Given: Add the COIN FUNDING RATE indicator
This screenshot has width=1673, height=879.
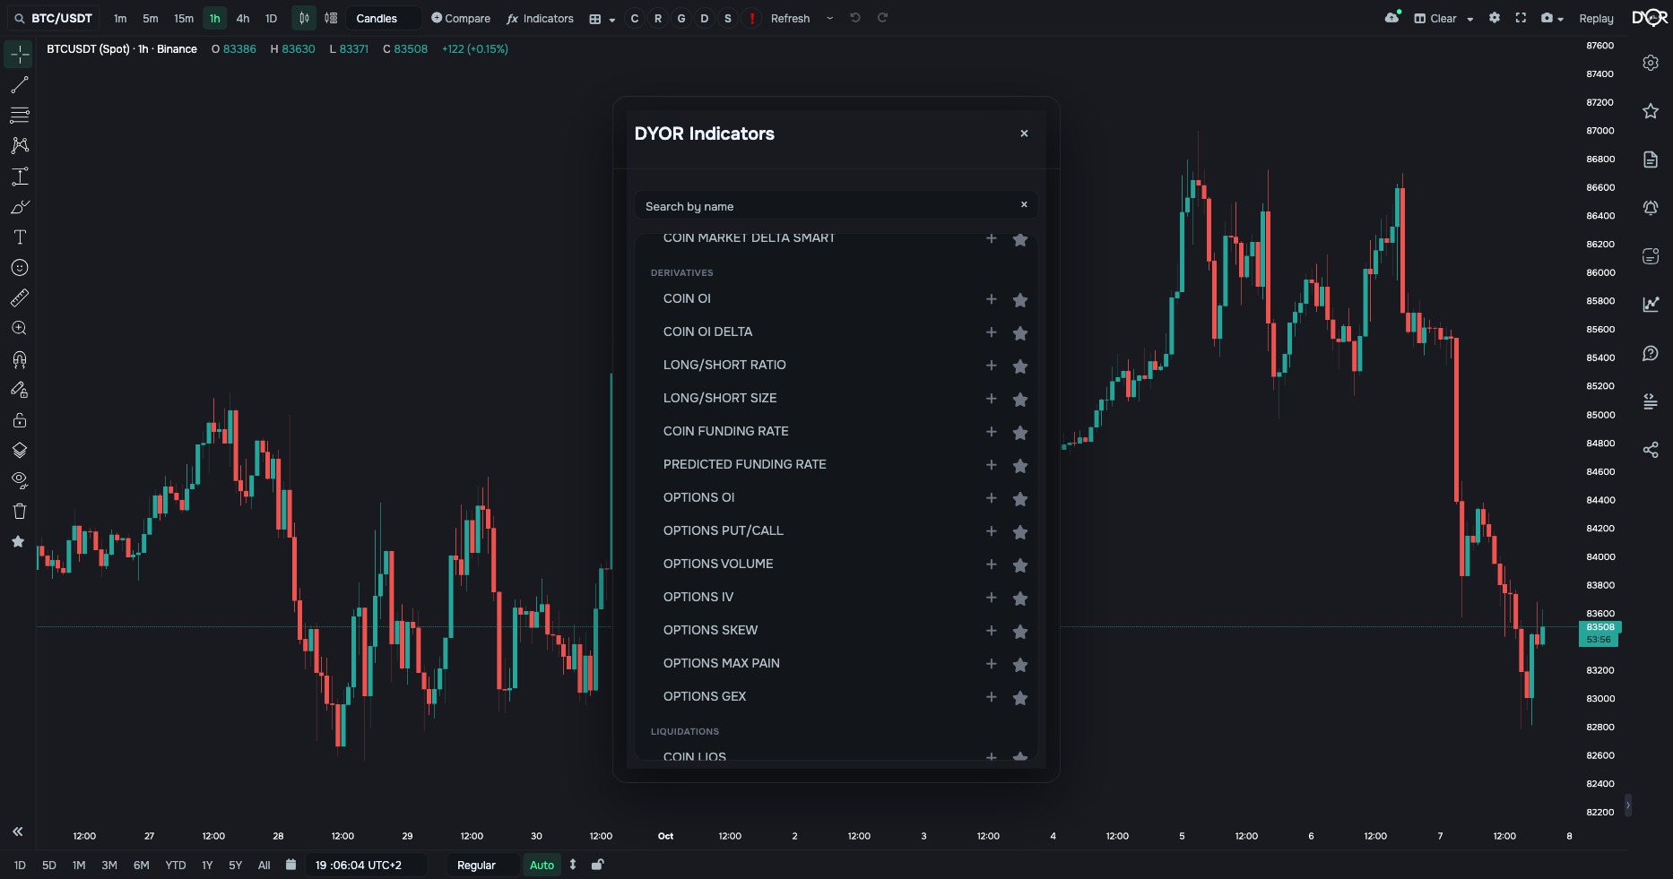Looking at the screenshot, I should click(x=991, y=431).
